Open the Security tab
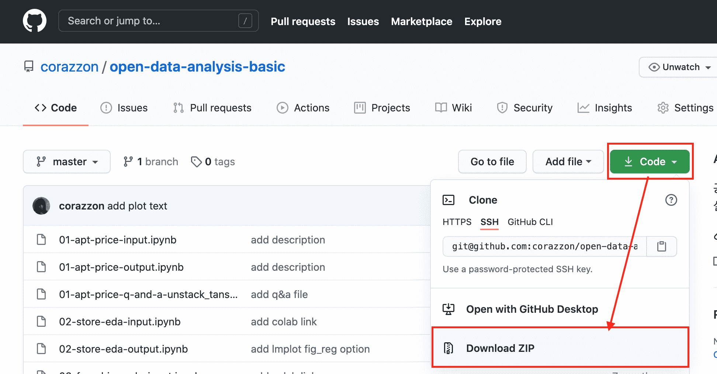 tap(524, 108)
